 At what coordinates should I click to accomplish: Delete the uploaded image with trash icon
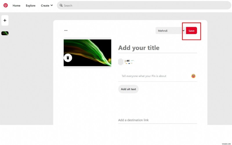(x=68, y=58)
